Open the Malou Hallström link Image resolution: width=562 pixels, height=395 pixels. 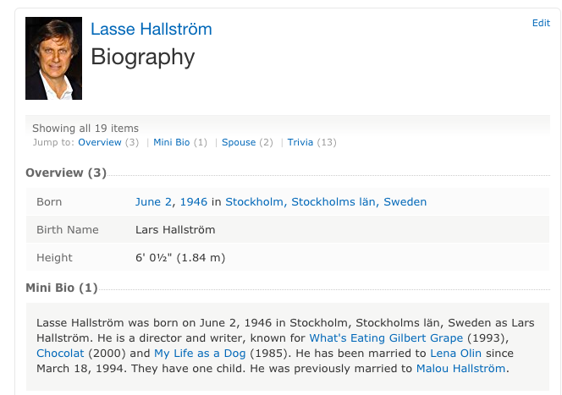[461, 369]
